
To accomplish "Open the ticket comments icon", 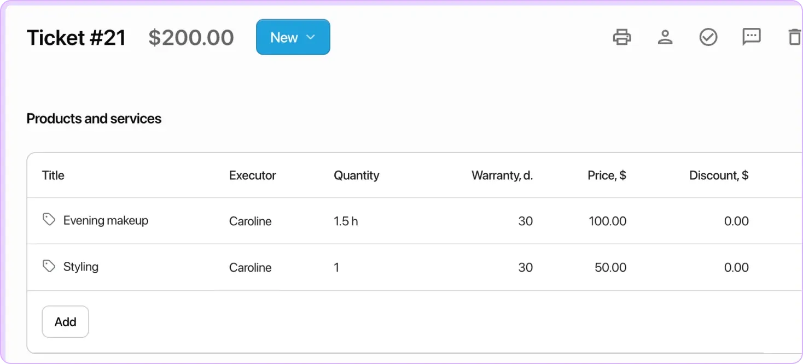I will click(751, 37).
